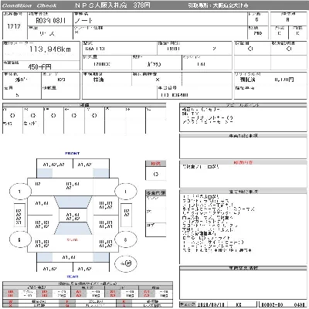Click the front windshield shape in the car diagram
Screen dimensions: 309x309
coord(73,202)
